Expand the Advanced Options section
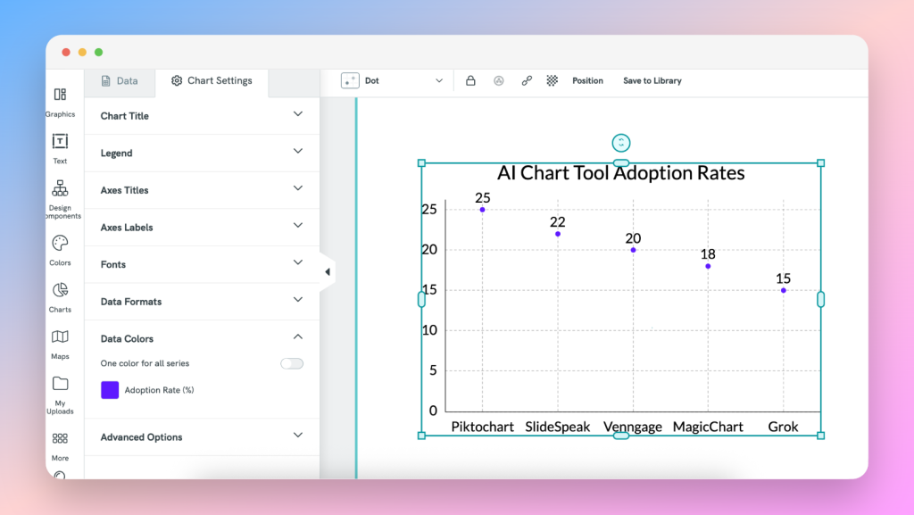The image size is (914, 515). coord(202,437)
